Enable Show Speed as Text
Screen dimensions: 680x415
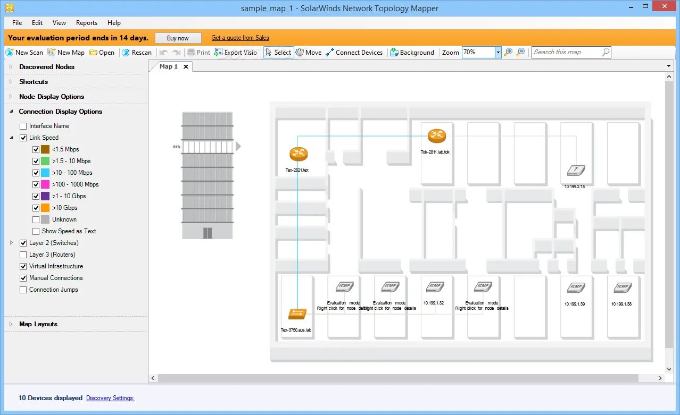(x=36, y=231)
